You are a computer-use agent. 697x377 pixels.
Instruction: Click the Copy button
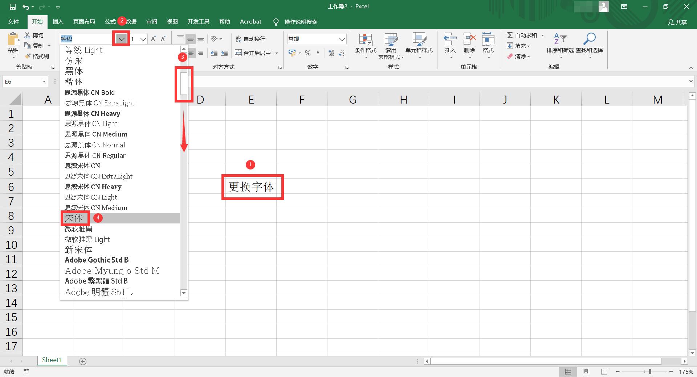pos(34,46)
